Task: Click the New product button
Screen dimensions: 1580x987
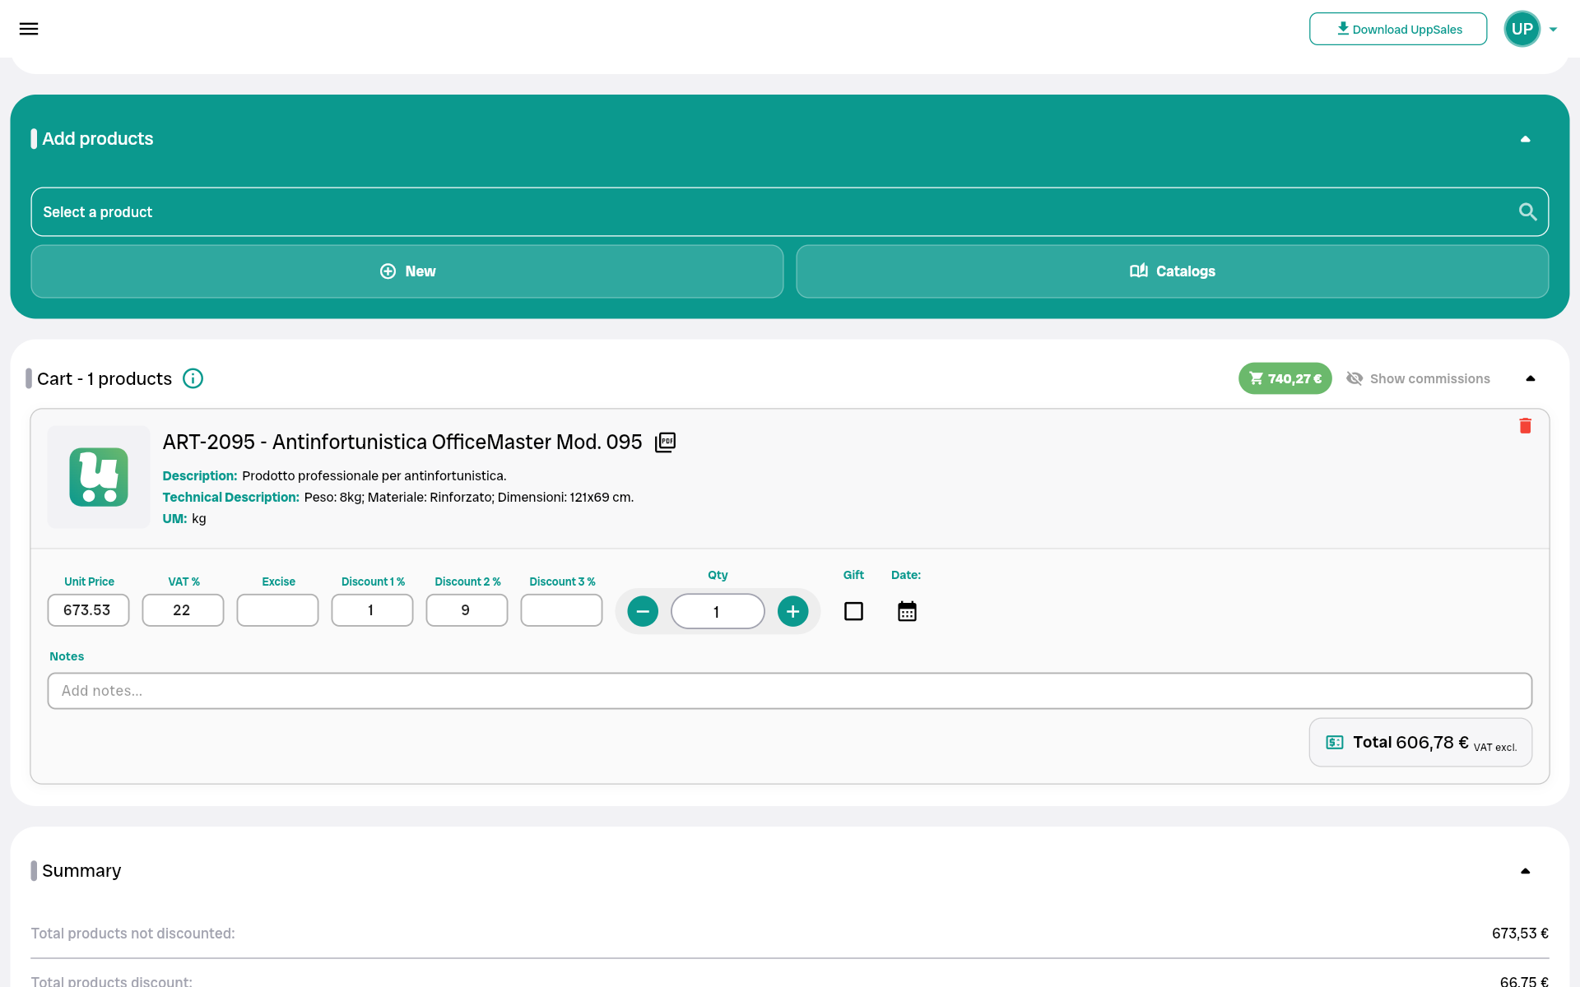Action: pyautogui.click(x=407, y=271)
